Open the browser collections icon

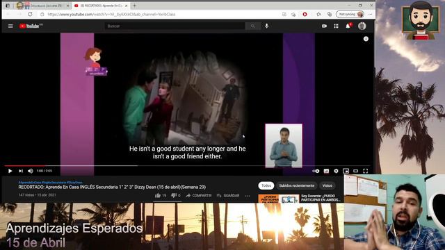(329, 14)
